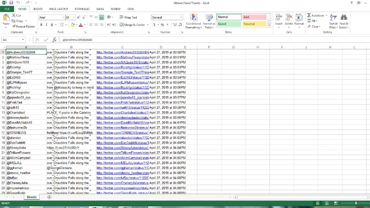Click the Save icon in the title bar
The image size is (370, 208).
pyautogui.click(x=11, y=3)
